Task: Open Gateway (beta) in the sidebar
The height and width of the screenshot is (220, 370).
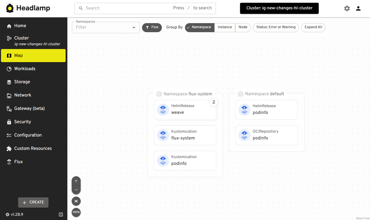Action: (33, 109)
